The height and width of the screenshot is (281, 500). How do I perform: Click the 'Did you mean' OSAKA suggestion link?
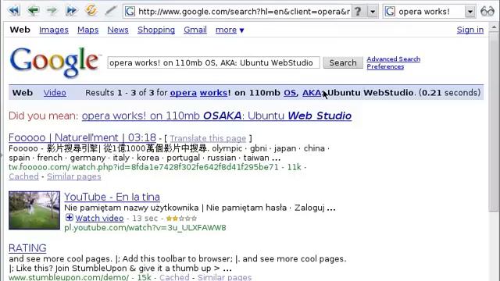216,116
